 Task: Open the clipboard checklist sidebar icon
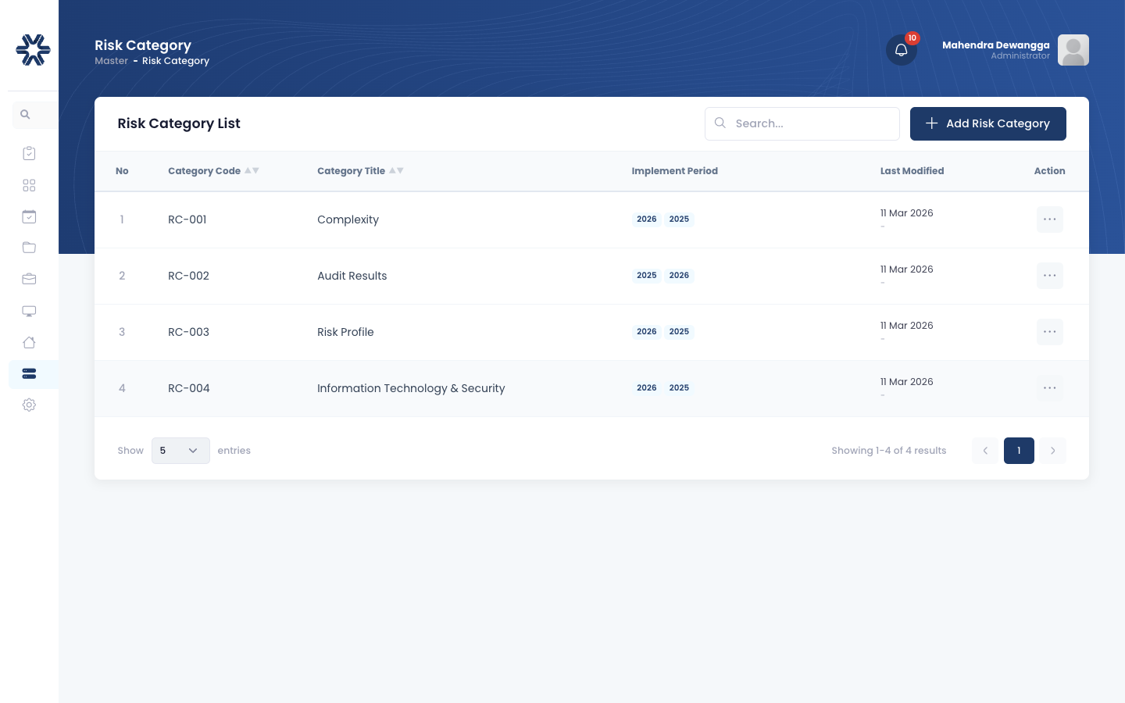(x=29, y=153)
